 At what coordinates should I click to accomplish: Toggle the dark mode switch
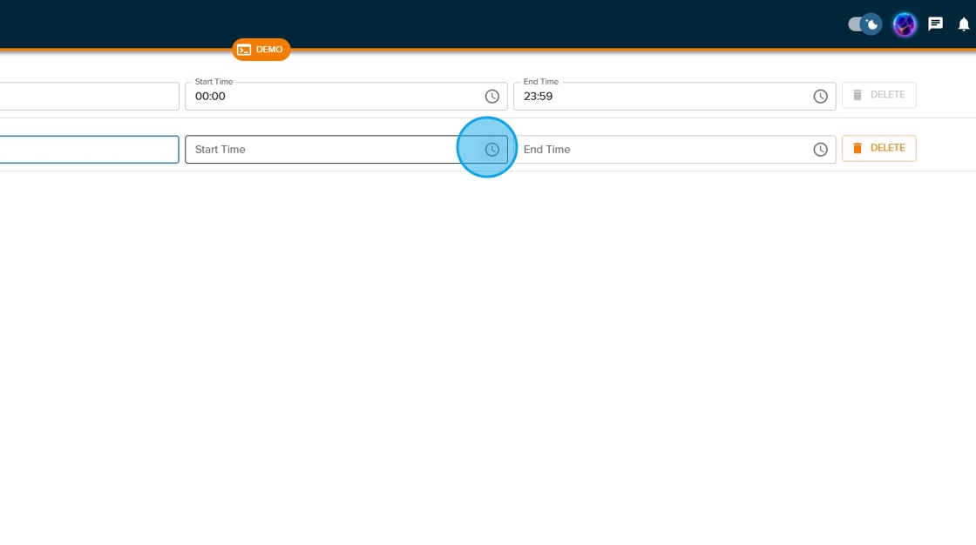click(864, 24)
